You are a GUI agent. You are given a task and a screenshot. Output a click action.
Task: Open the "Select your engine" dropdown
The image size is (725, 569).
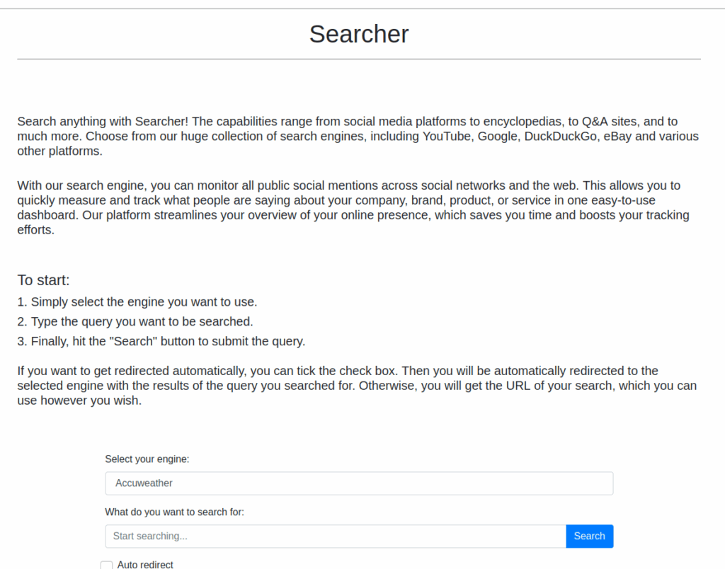[x=359, y=483]
